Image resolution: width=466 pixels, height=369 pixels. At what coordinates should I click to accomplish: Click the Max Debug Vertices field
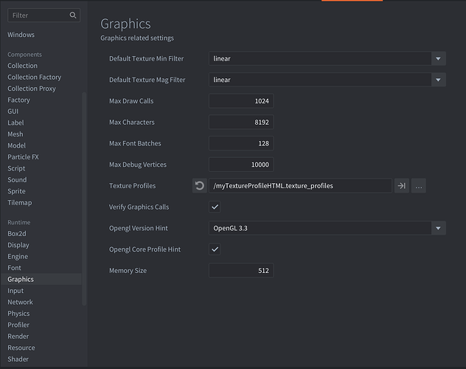pos(241,165)
